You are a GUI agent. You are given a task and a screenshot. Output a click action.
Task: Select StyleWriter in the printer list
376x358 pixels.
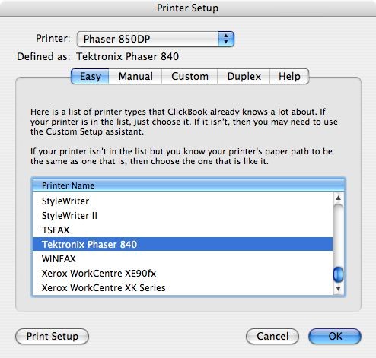click(183, 201)
